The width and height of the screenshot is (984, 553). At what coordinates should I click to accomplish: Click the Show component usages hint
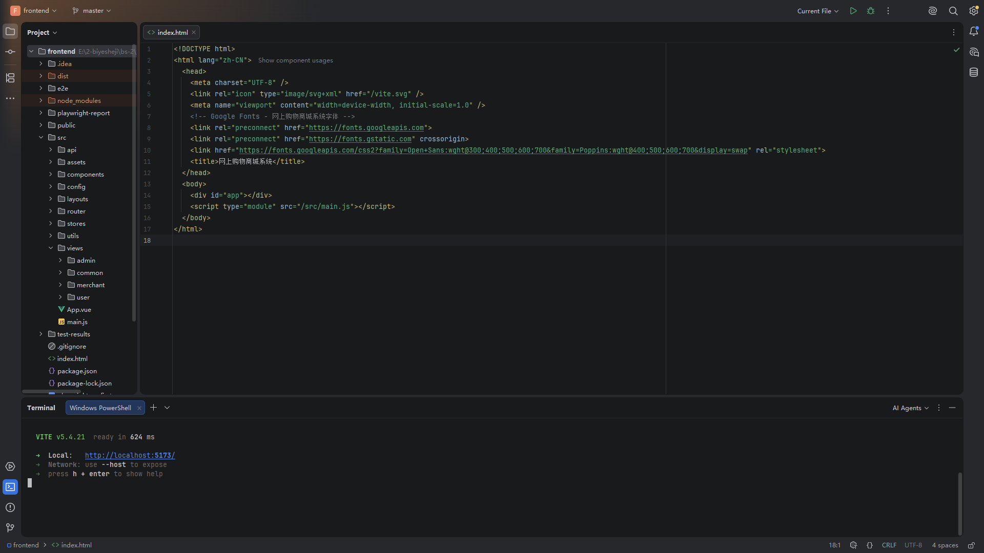pos(295,60)
